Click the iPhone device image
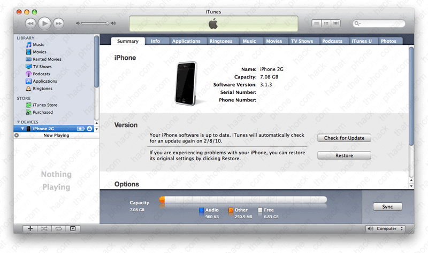The width and height of the screenshot is (428, 253). 186,84
